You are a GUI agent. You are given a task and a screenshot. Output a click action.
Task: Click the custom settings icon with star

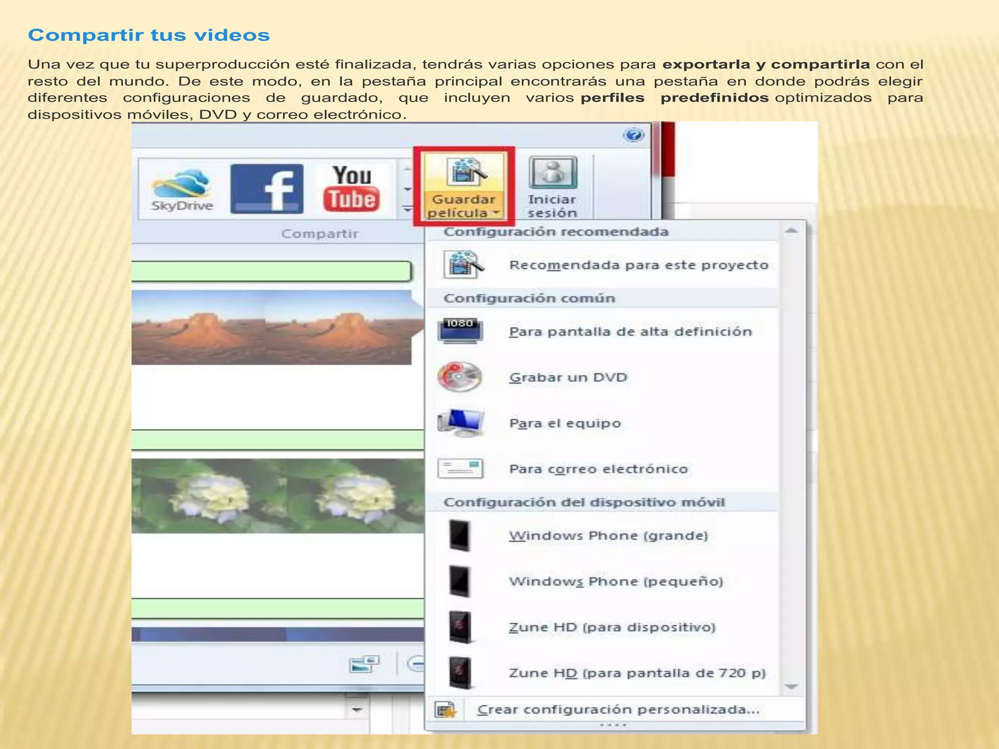click(x=445, y=710)
